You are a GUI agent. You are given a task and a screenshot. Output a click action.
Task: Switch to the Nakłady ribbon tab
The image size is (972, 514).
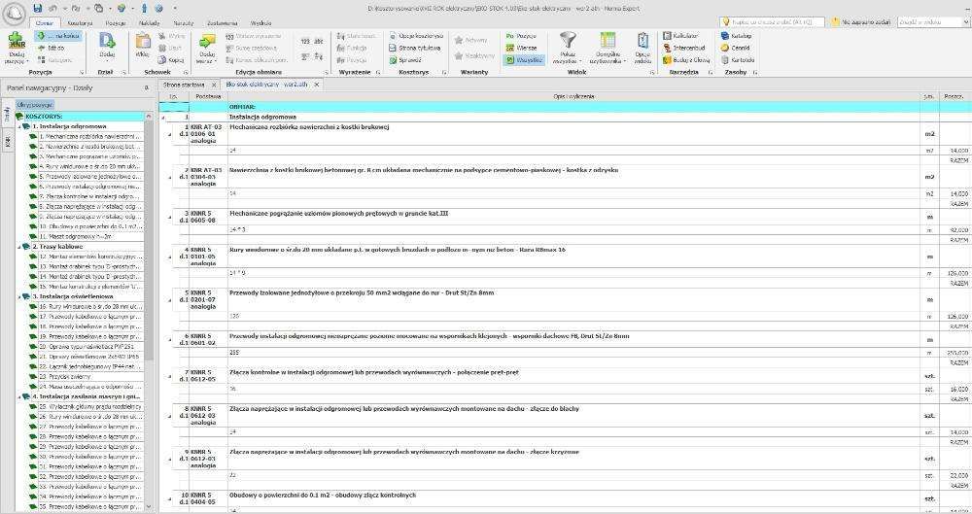pyautogui.click(x=149, y=23)
